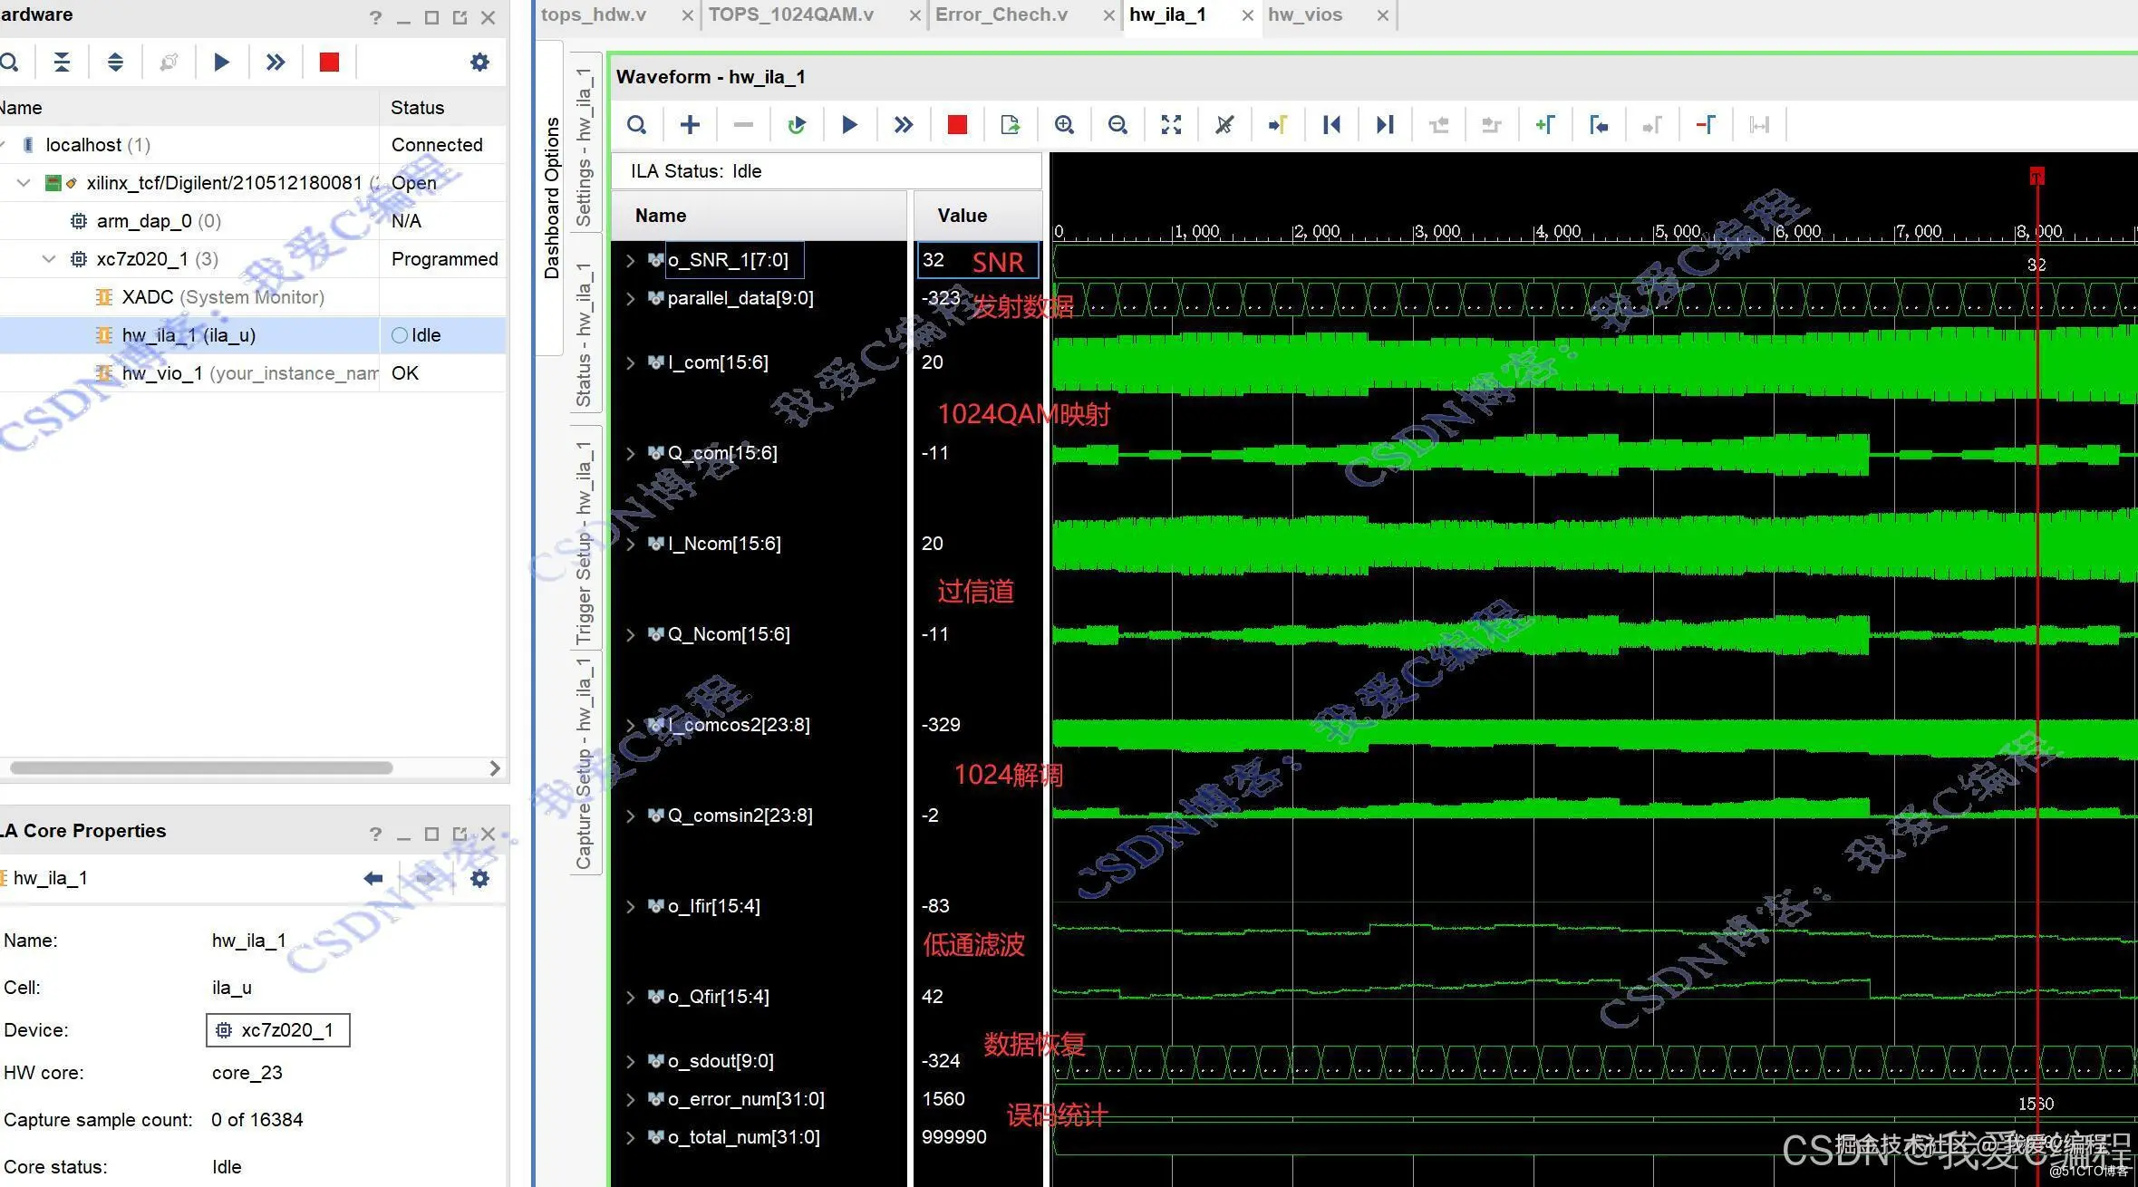2138x1187 pixels.
Task: Click the red Stop trigger button in waveform toolbar
Action: (x=957, y=125)
